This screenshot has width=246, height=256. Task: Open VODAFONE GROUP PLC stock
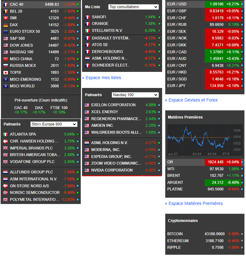(x=41, y=162)
